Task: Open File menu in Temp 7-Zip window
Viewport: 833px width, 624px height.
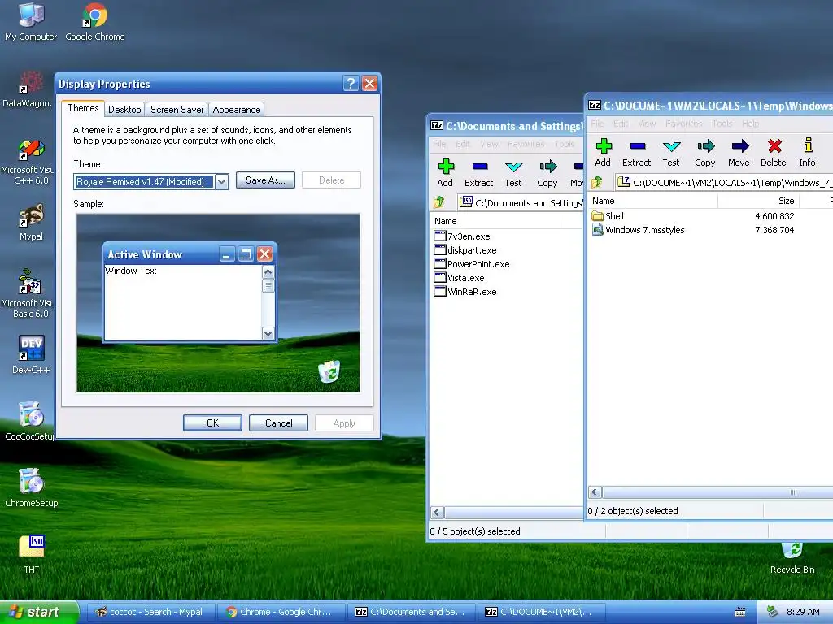Action: [598, 123]
